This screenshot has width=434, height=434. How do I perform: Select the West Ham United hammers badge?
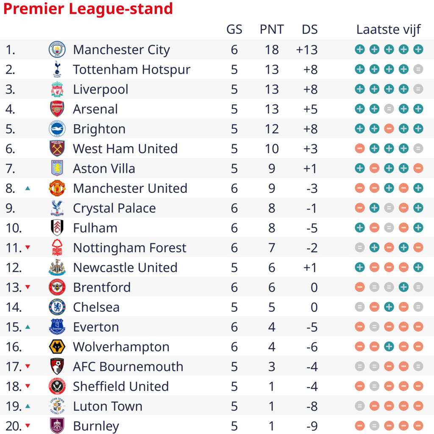coord(57,149)
